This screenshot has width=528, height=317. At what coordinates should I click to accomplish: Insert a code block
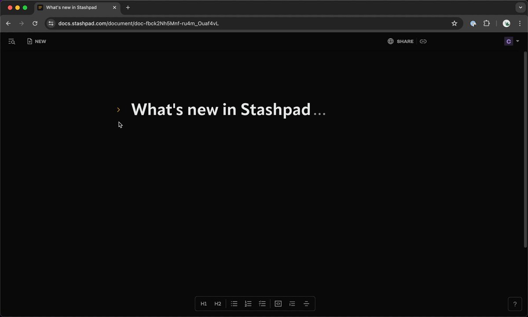pyautogui.click(x=278, y=303)
